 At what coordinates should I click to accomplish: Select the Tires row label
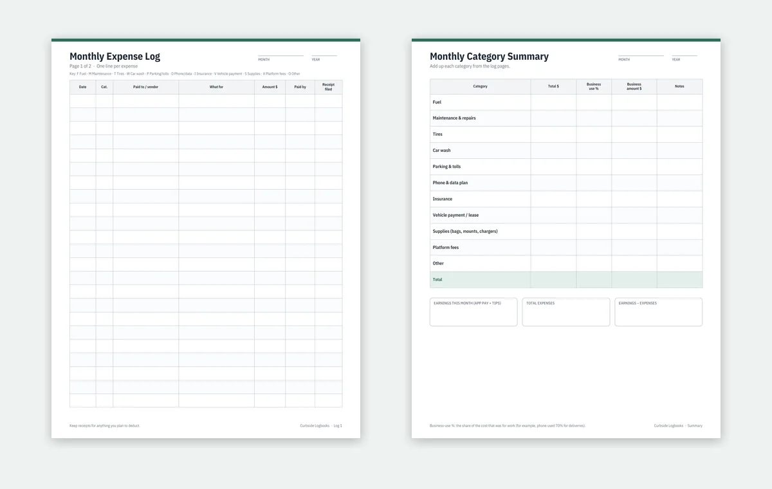(437, 134)
